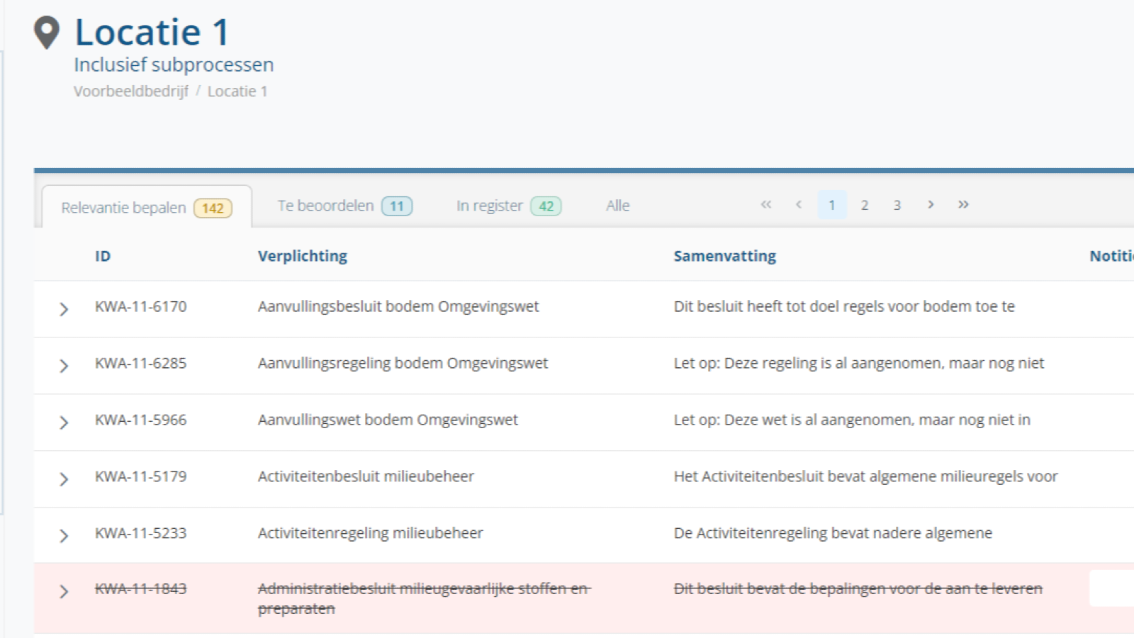Expand the Activiteitenregeling milieubeheer row
The height and width of the screenshot is (638, 1134).
(x=64, y=536)
